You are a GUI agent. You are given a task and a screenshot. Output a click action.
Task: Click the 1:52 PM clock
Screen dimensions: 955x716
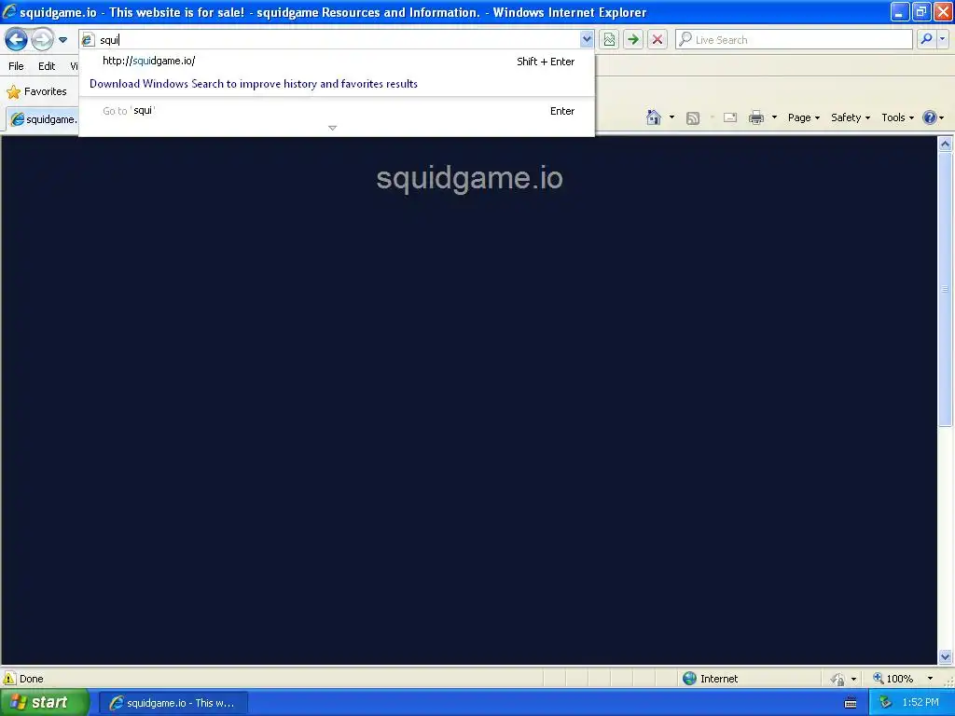(x=920, y=703)
